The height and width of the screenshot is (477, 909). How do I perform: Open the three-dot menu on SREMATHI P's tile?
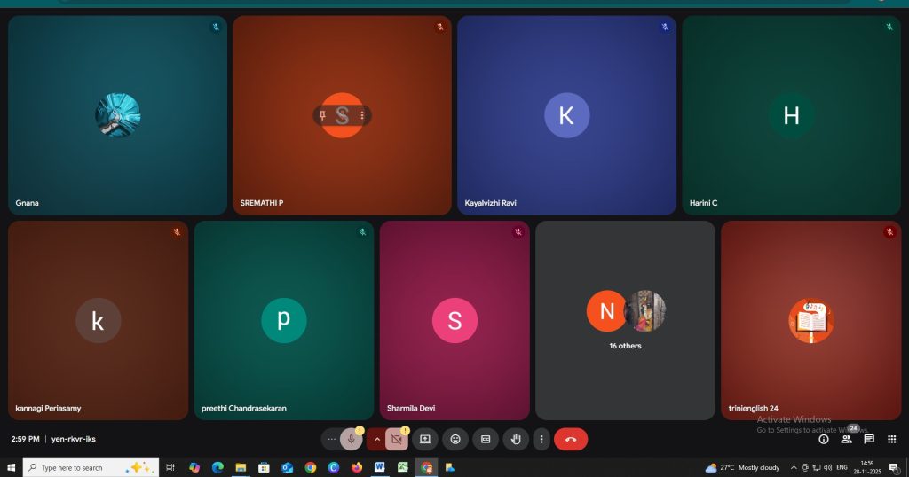point(362,115)
